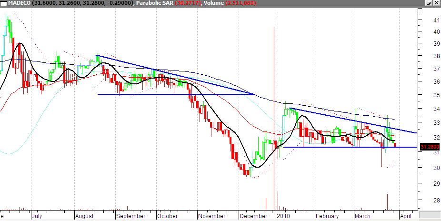The width and height of the screenshot is (441, 221).
Task: Click the November date axis label
Action: pos(212,216)
